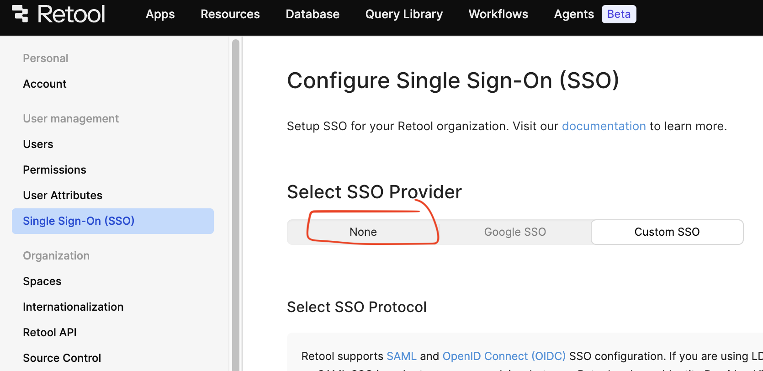763x371 pixels.
Task: Open the Apps section
Action: (160, 14)
